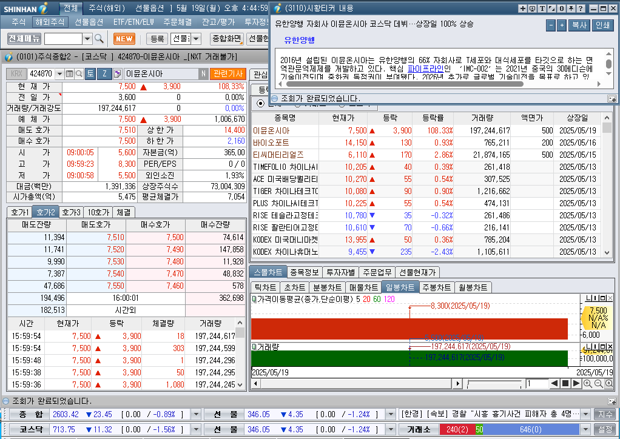Switch to the 체결 tab
Image resolution: width=620 pixels, height=439 pixels.
point(124,212)
